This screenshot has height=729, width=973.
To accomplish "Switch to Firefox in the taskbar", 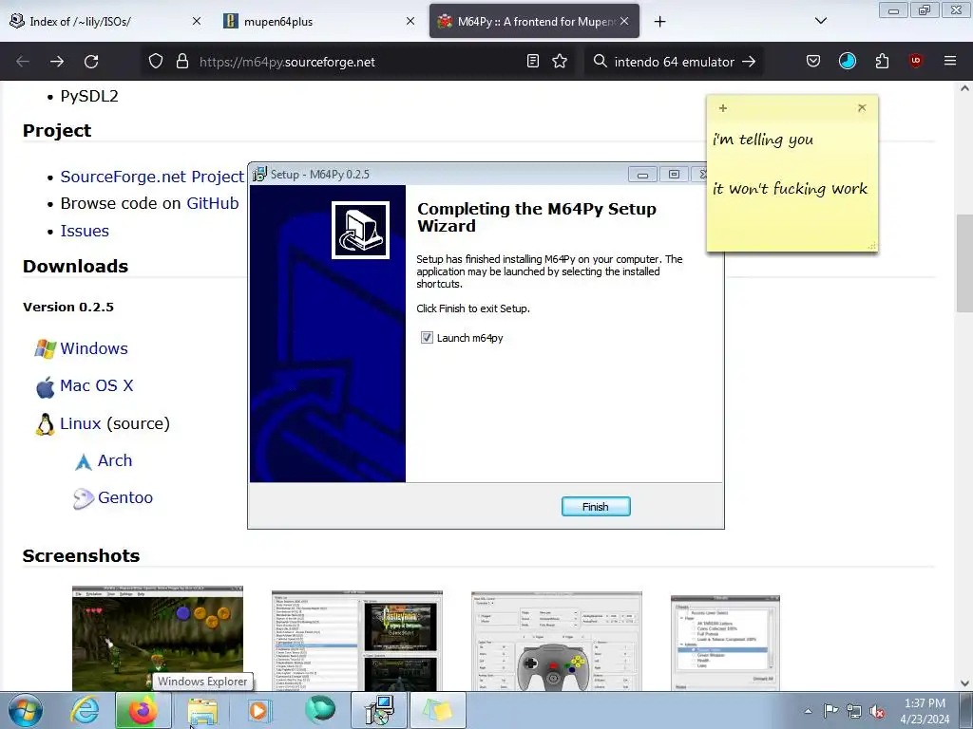I will click(143, 710).
